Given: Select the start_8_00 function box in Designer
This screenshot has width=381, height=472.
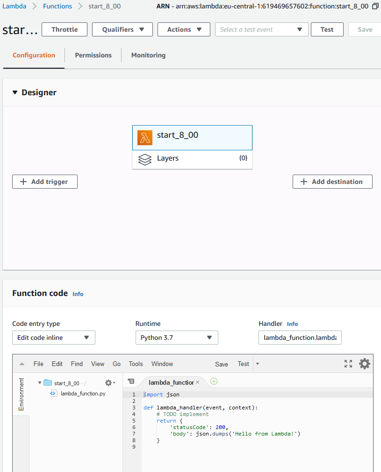Looking at the screenshot, I should pos(192,138).
